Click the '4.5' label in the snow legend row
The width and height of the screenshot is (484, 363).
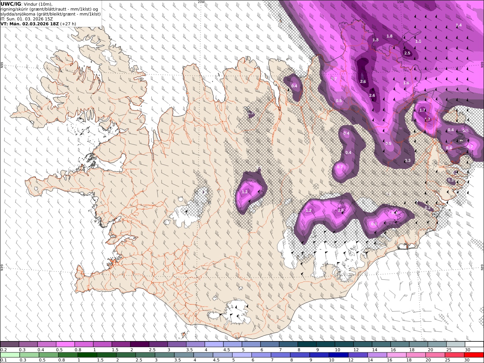coord(227,350)
